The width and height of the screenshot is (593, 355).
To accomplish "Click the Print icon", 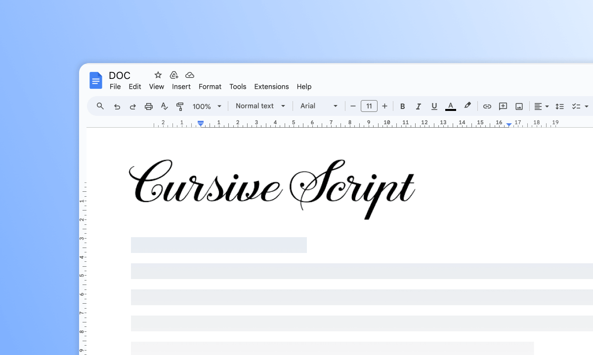I will point(149,106).
